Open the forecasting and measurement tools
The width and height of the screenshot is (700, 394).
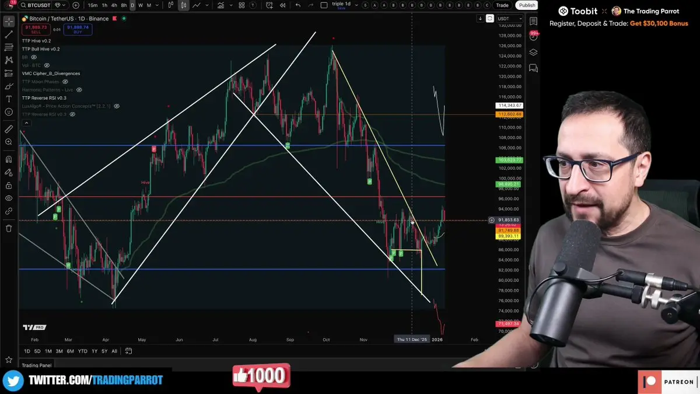point(9,73)
